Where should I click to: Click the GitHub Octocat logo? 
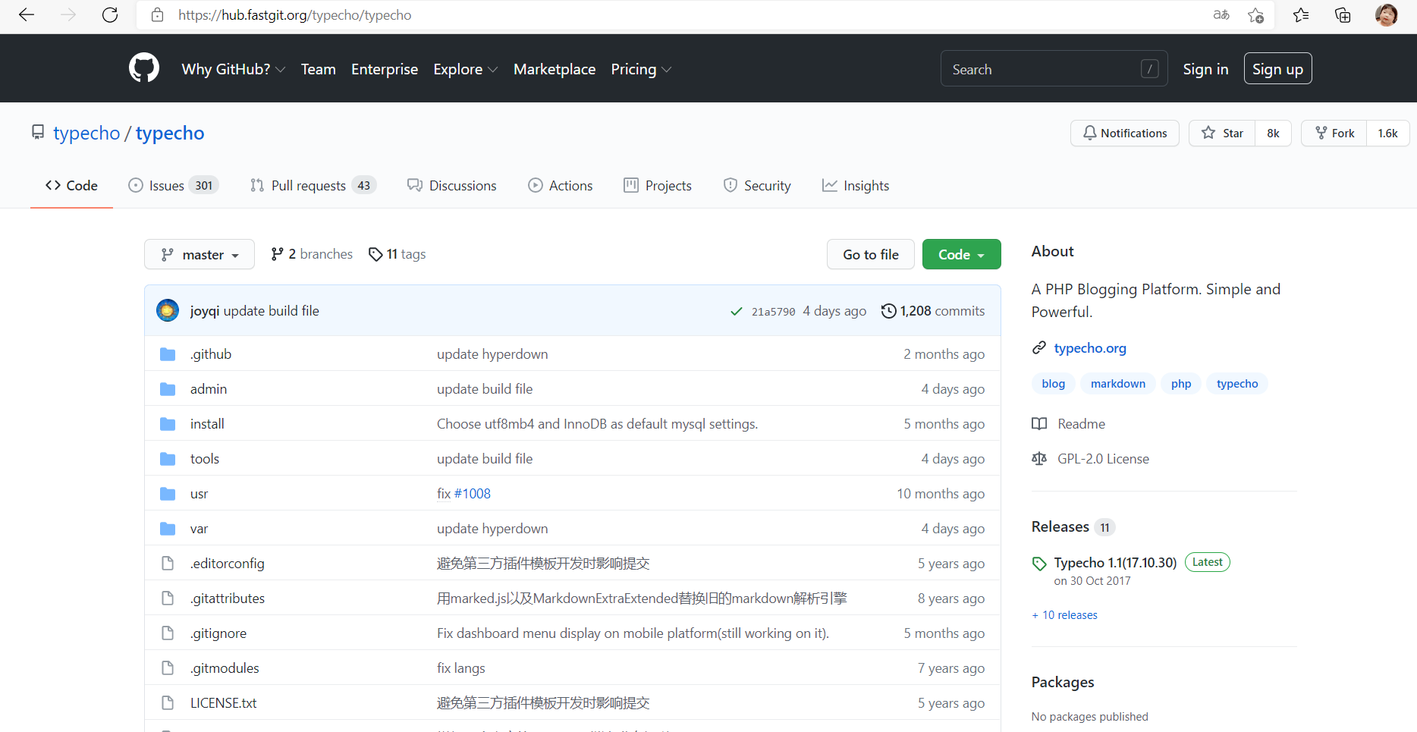tap(144, 68)
